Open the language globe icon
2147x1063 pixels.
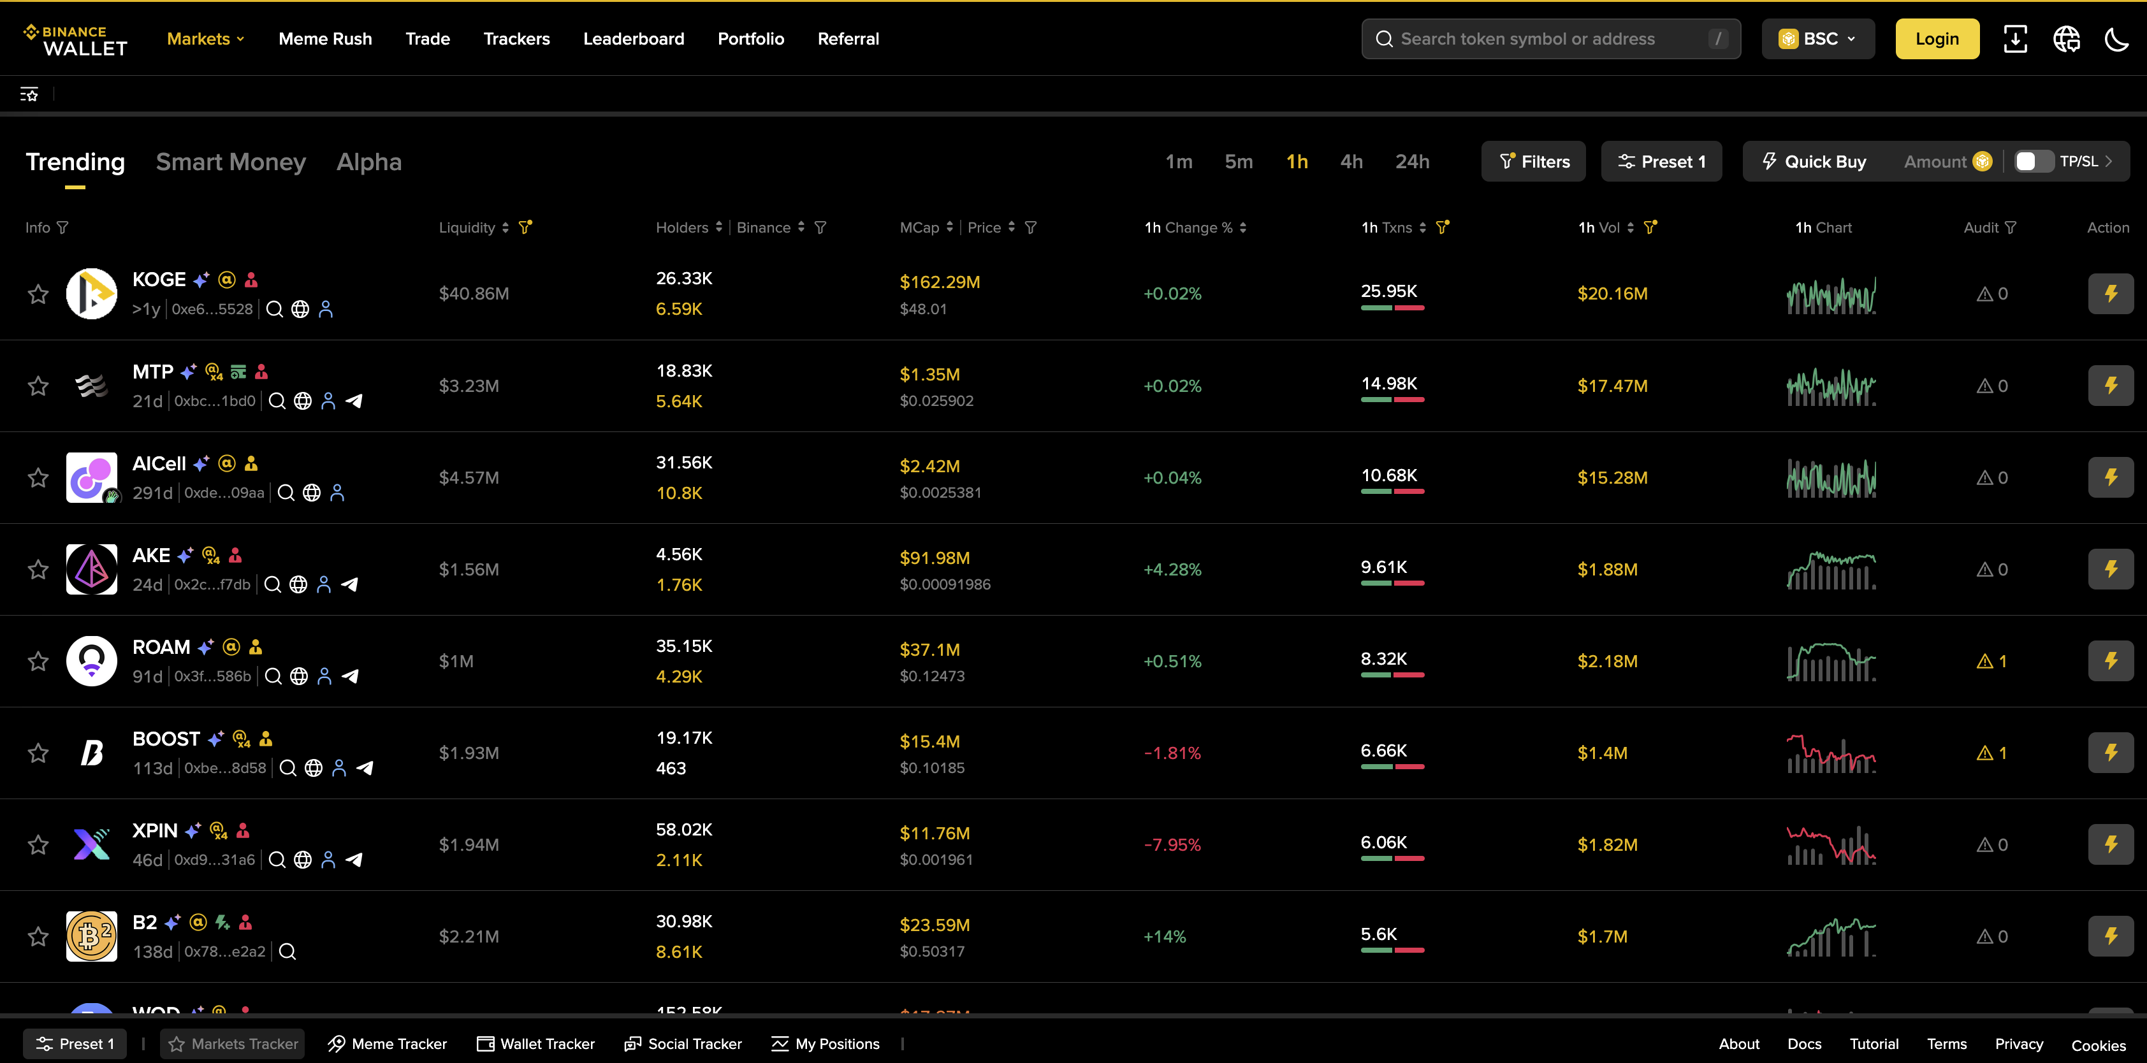(2066, 38)
